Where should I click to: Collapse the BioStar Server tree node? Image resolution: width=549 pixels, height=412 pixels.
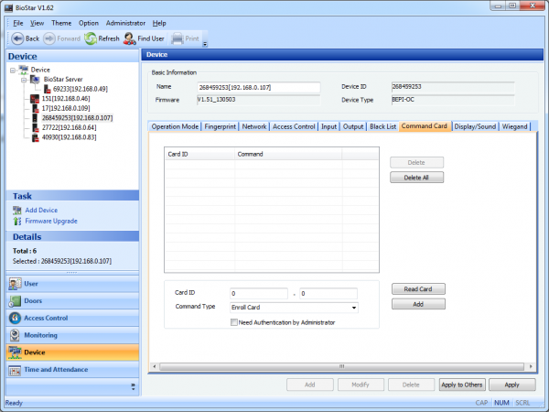click(x=24, y=80)
